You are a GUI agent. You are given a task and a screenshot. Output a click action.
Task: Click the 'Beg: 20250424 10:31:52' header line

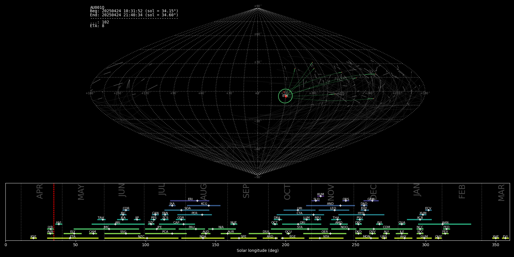pos(134,11)
